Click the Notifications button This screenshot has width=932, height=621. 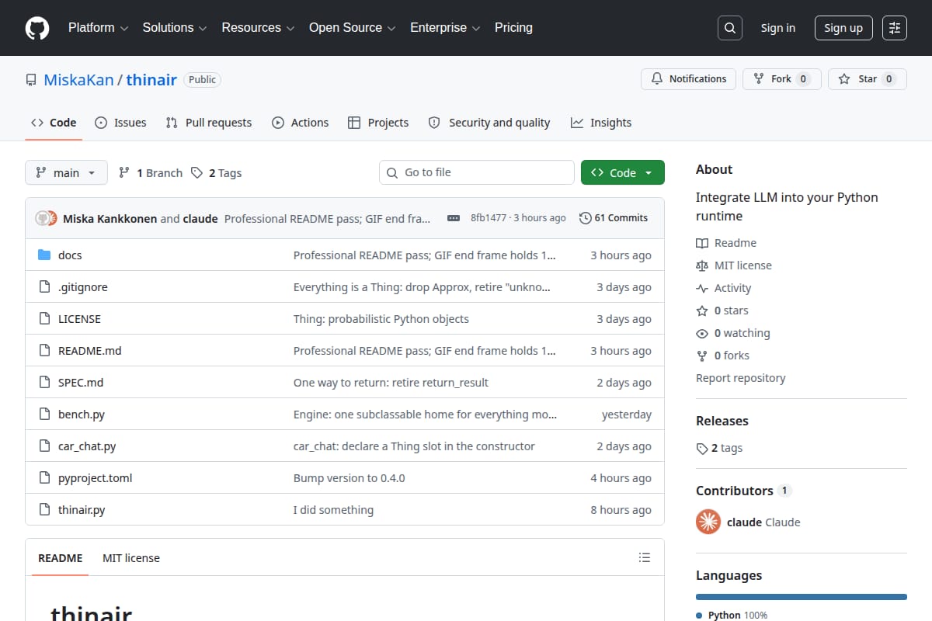click(x=688, y=79)
